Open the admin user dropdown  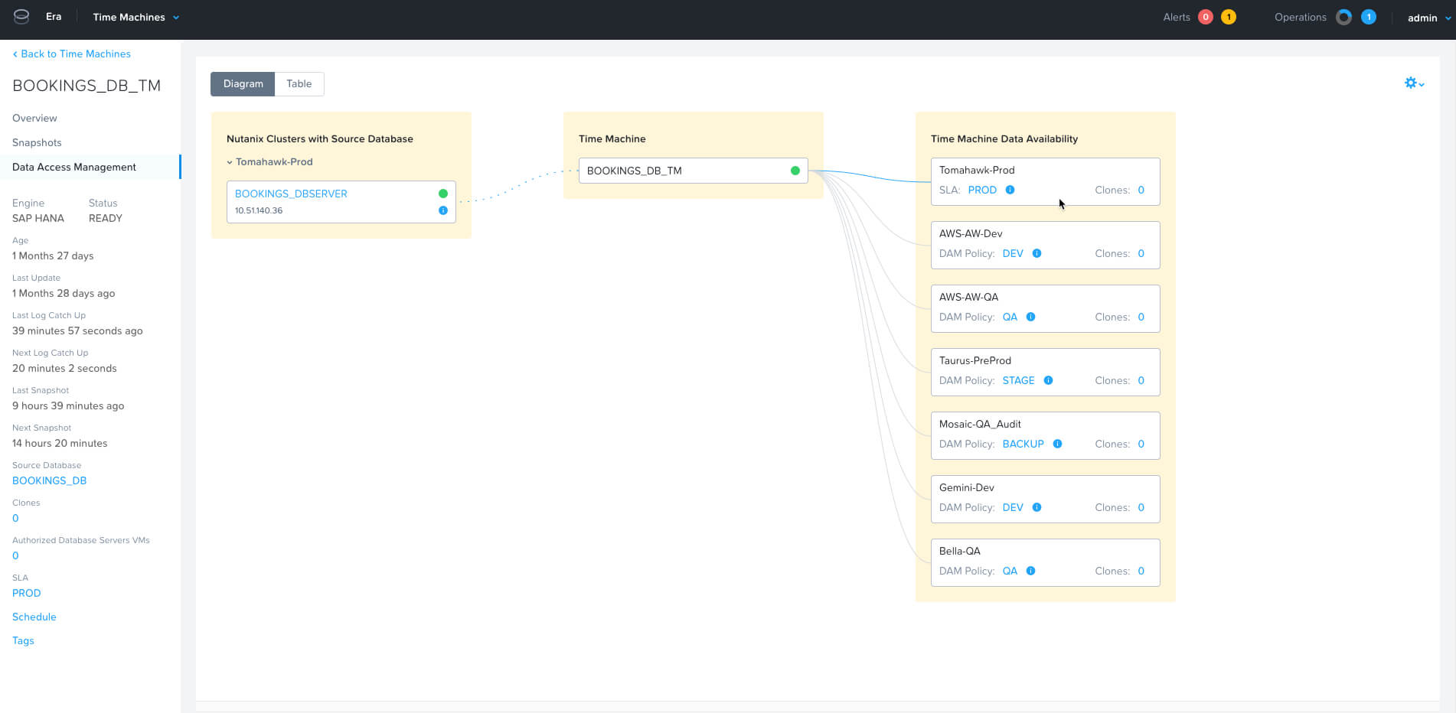[x=1428, y=18]
